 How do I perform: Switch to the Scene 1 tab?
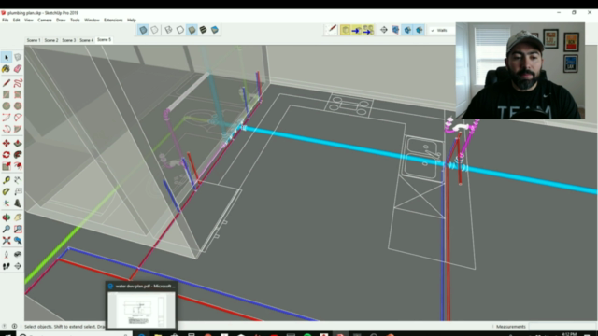[34, 40]
